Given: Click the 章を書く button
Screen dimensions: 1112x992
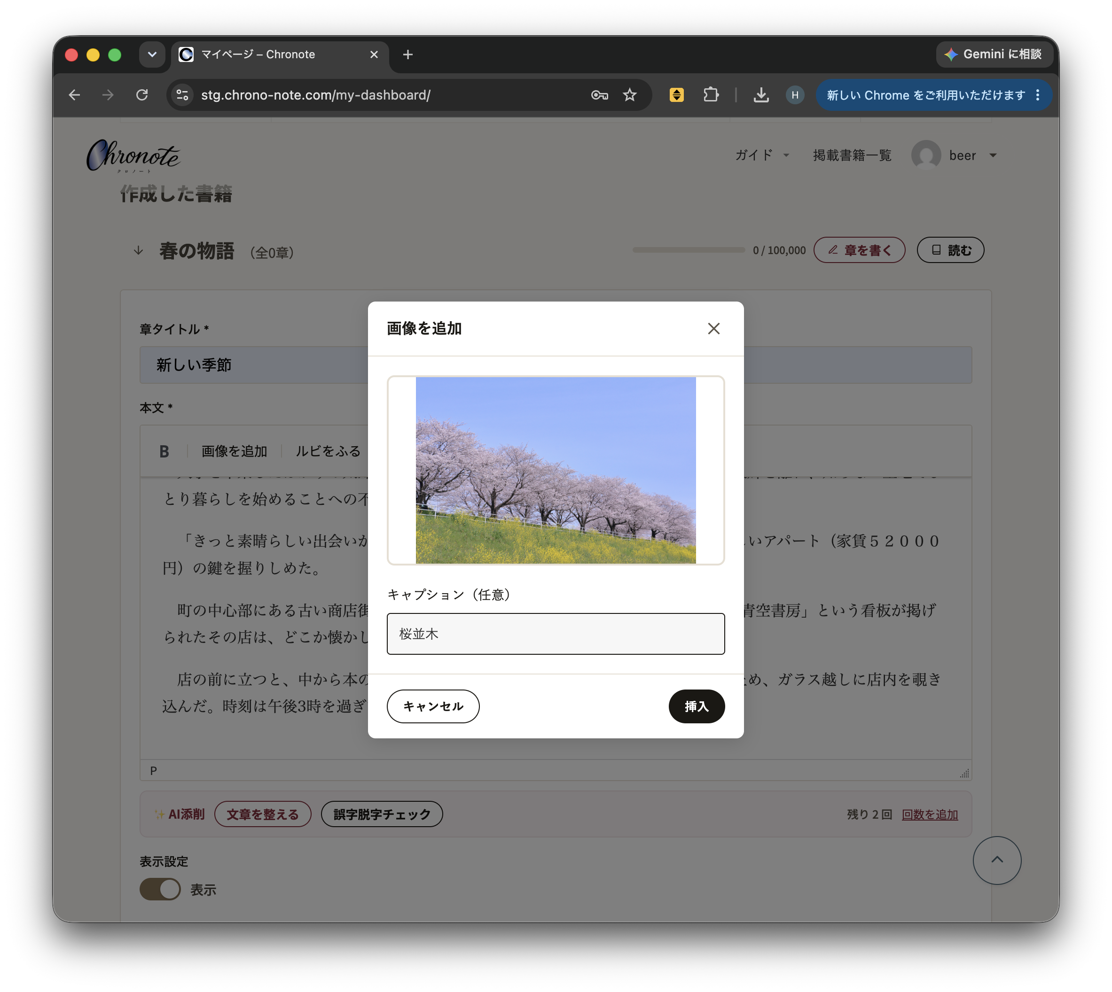Looking at the screenshot, I should tap(859, 249).
